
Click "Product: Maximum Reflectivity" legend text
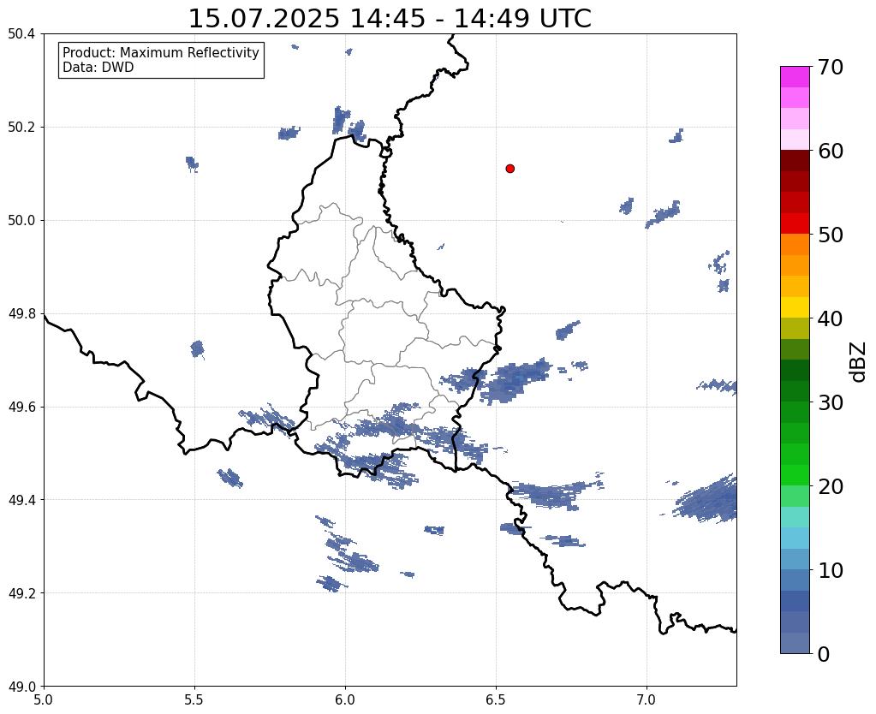[x=161, y=52]
